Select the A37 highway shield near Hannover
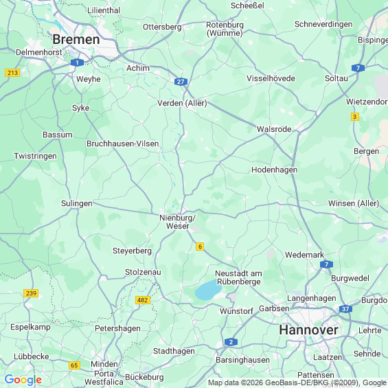The height and width of the screenshot is (388, 388). 345,309
